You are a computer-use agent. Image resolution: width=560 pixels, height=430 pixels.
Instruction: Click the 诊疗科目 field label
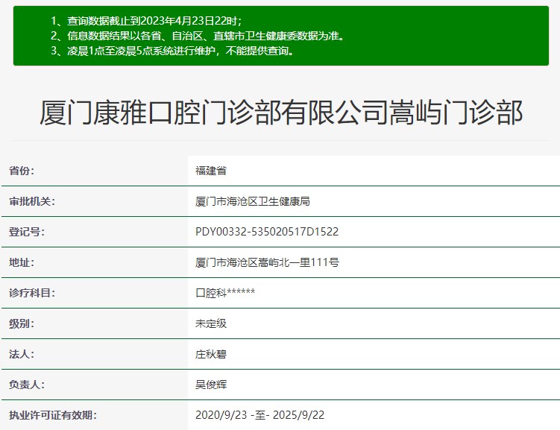(32, 293)
